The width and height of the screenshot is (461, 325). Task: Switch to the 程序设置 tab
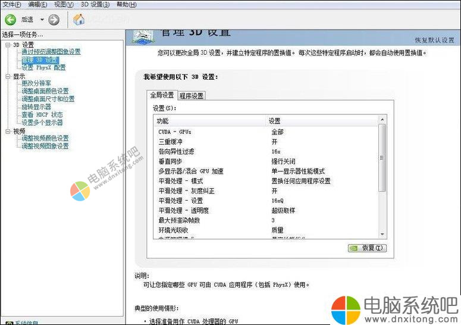point(192,96)
